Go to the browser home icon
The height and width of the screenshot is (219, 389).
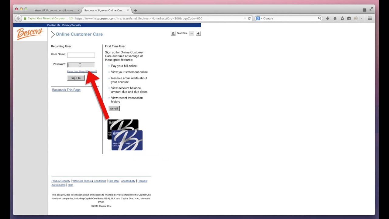[x=335, y=18]
